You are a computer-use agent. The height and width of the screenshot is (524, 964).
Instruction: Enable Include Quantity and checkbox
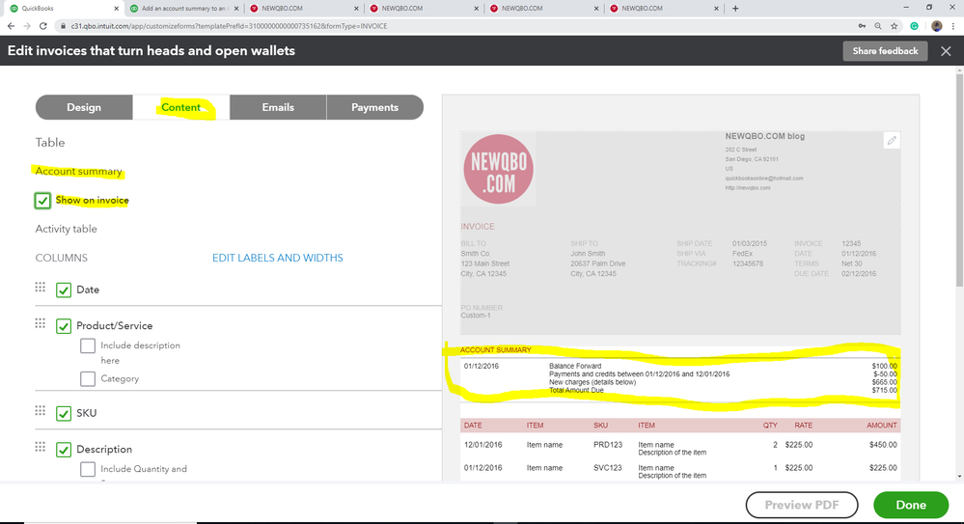88,469
